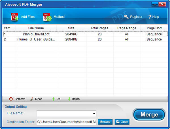The image size is (170, 129).
Task: Click the Help question mark icon
Action: click(x=150, y=17)
